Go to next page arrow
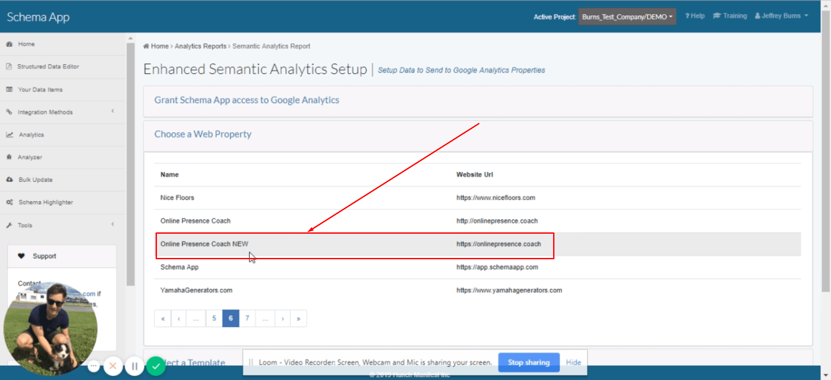The height and width of the screenshot is (380, 831). [283, 319]
